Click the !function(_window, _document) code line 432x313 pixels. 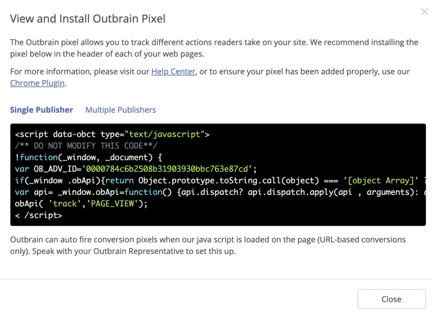(89, 157)
